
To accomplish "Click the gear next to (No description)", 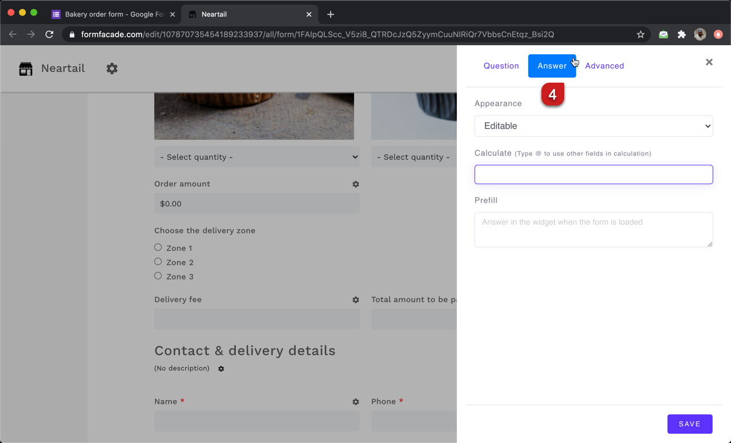I will [220, 369].
